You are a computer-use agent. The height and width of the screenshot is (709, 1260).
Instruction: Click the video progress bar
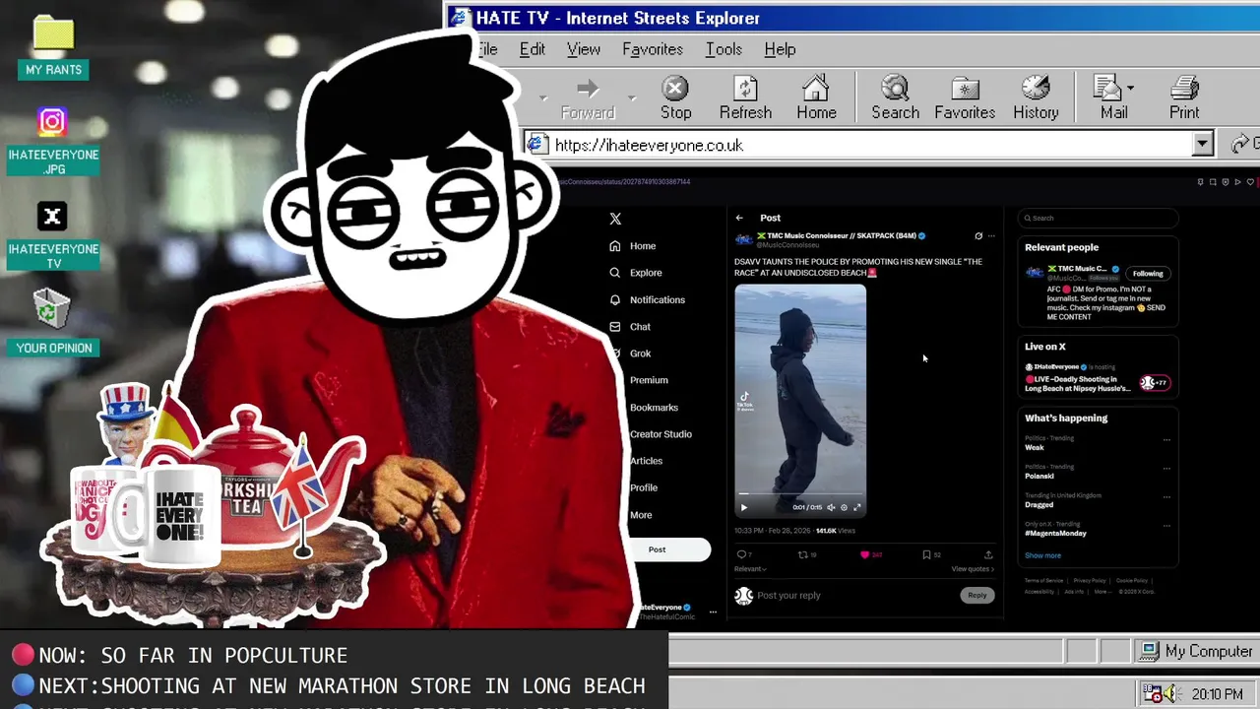coord(800,495)
